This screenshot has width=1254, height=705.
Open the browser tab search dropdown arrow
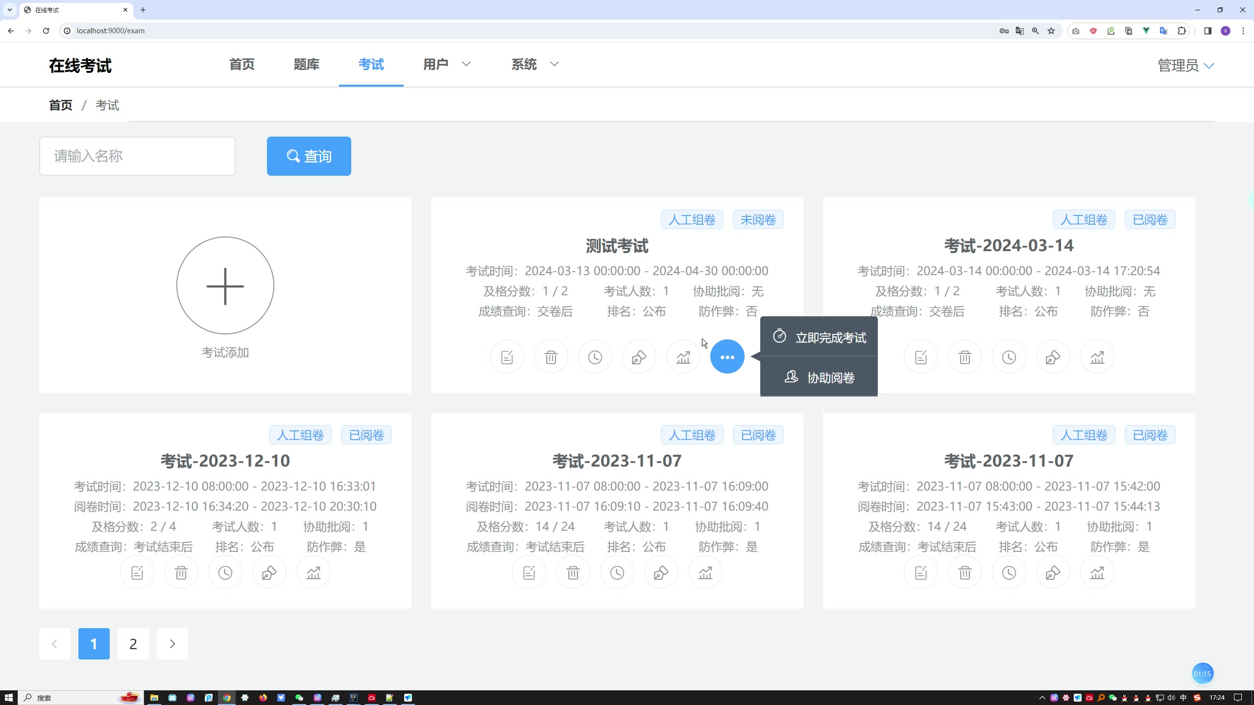(9, 10)
